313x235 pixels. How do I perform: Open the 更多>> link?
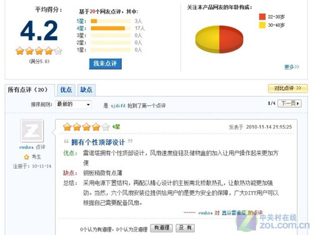coord(292,67)
